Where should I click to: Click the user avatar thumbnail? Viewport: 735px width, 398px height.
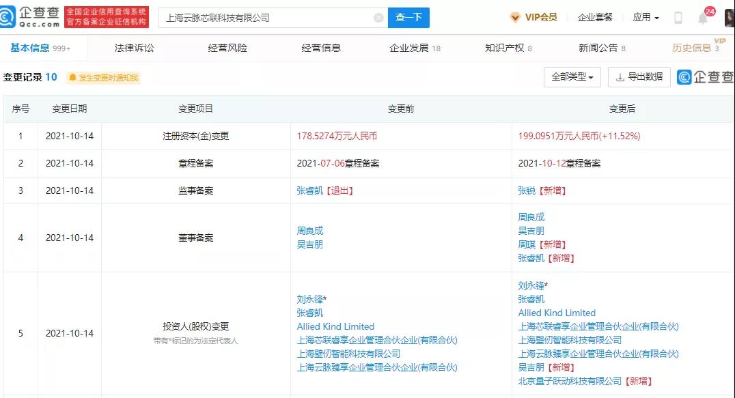tap(730, 18)
